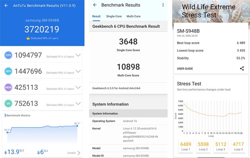
Task: Tap the Lowest loop score 3 455 row
Action: pyautogui.click(x=211, y=51)
